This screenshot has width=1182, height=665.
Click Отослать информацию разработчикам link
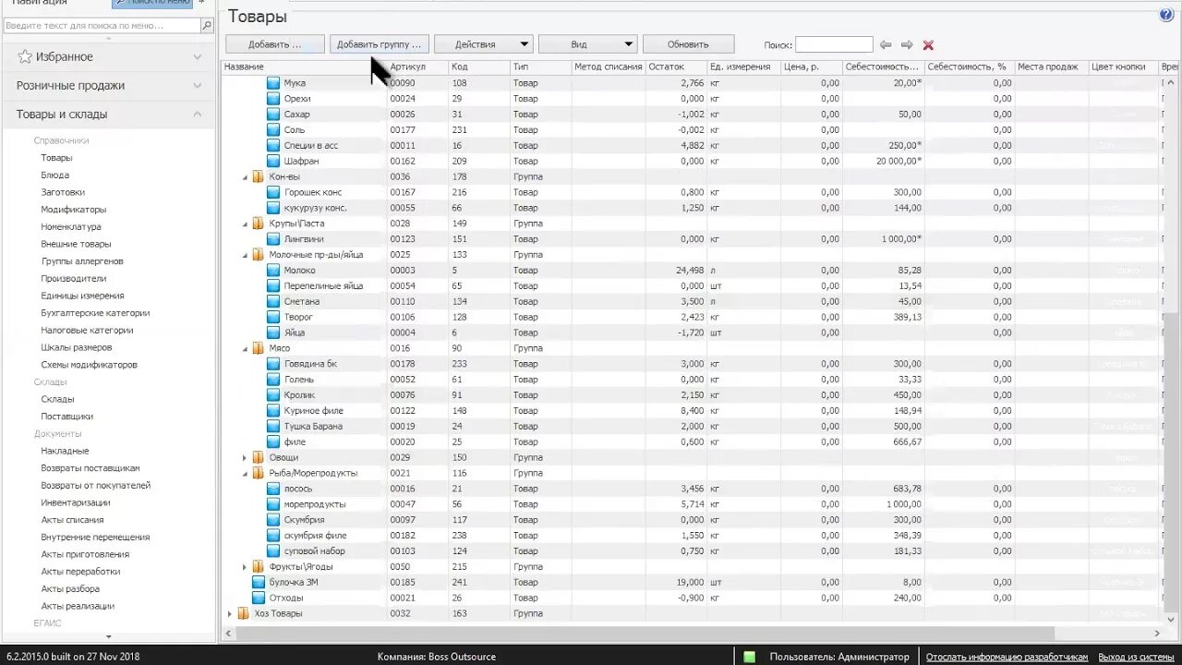coord(1007,657)
